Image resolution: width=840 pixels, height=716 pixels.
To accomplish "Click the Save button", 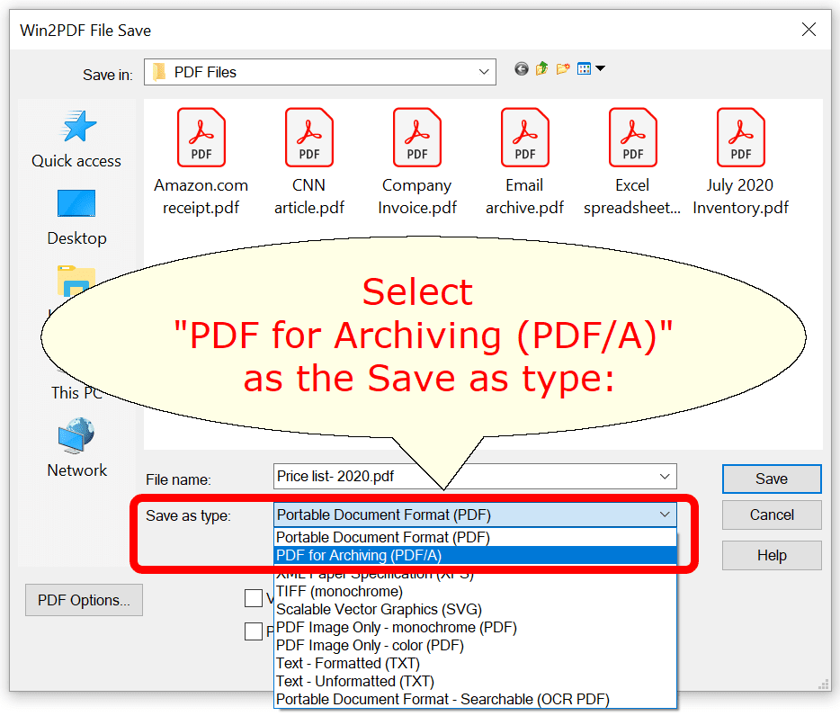I will [771, 479].
